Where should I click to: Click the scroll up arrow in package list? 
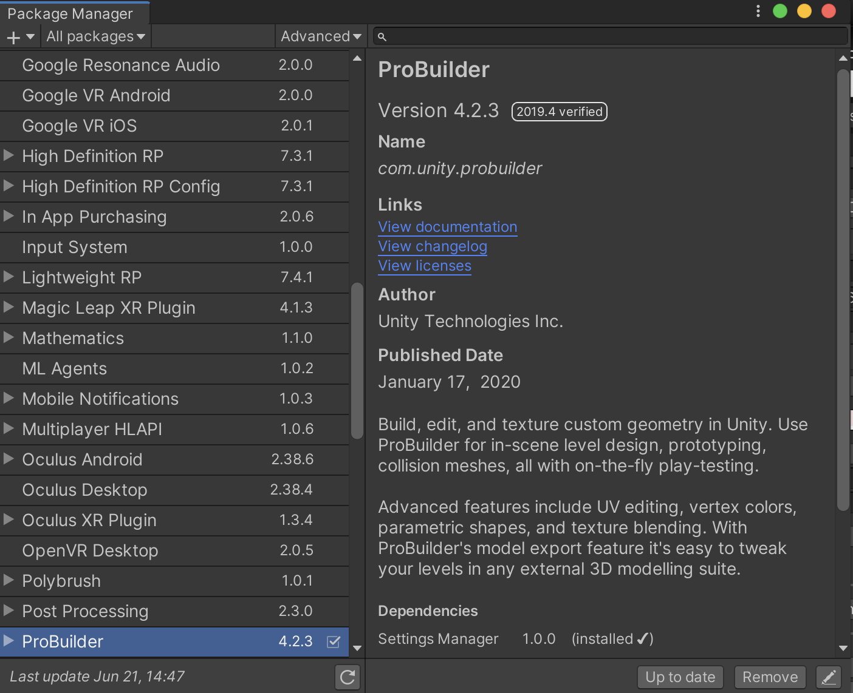(357, 59)
